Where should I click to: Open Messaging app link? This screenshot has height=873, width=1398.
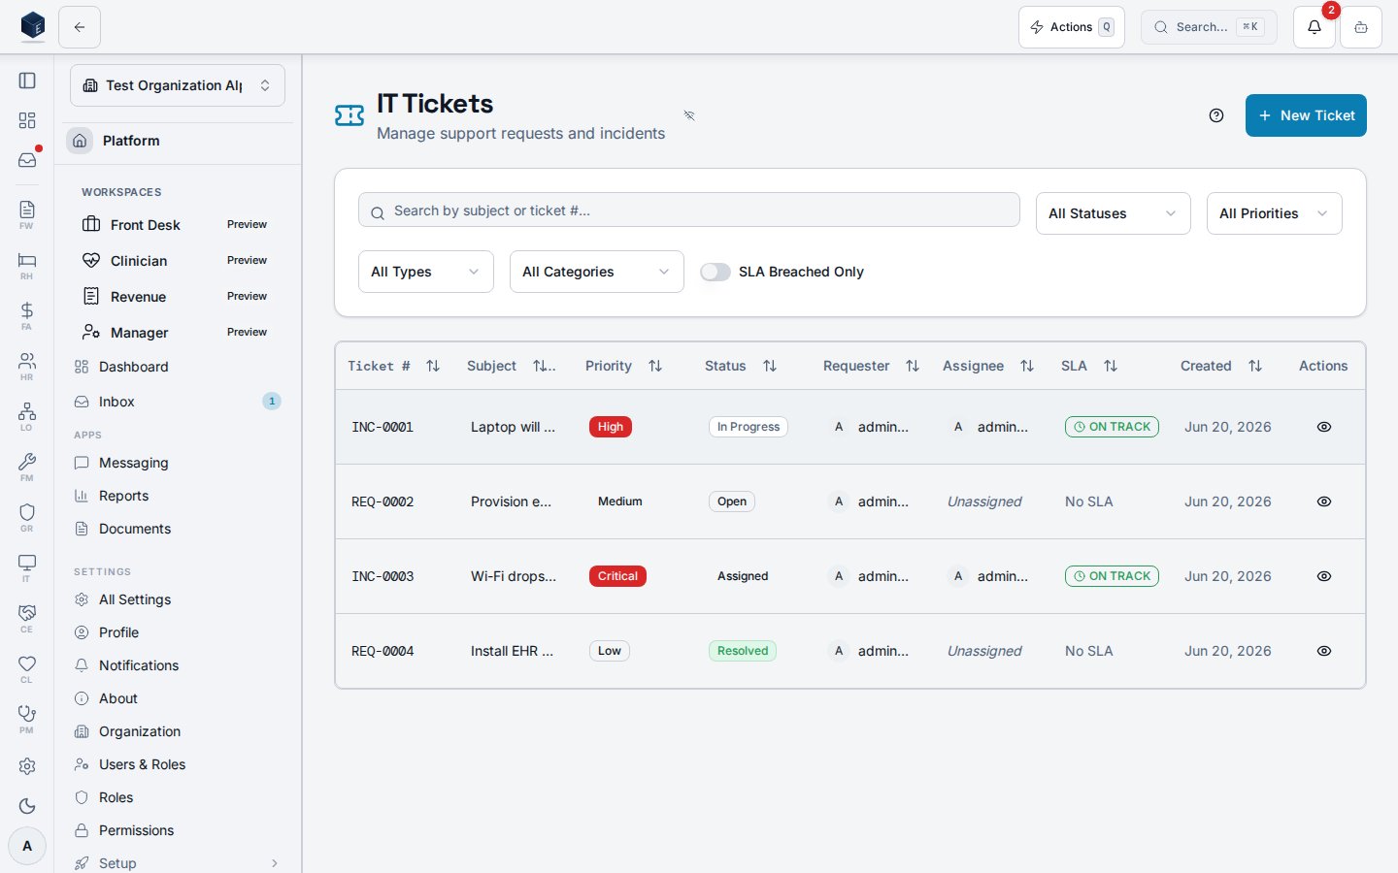(178, 463)
